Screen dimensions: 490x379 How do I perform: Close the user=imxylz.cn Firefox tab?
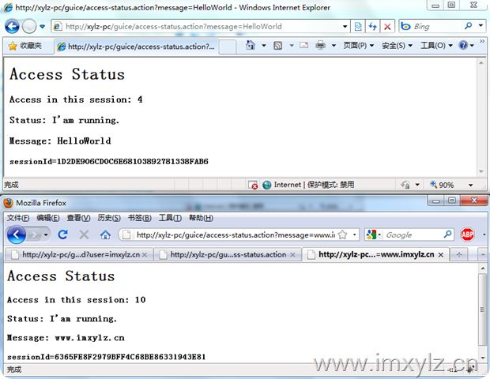[x=145, y=255]
